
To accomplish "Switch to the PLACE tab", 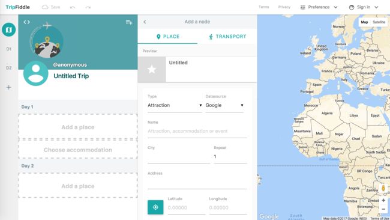I will coord(167,37).
